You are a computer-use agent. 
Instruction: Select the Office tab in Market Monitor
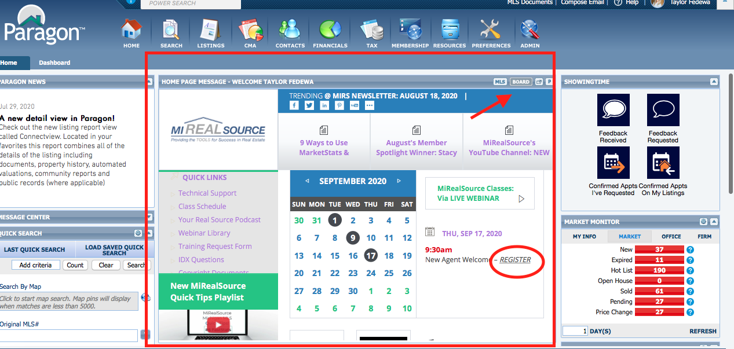[x=671, y=236]
